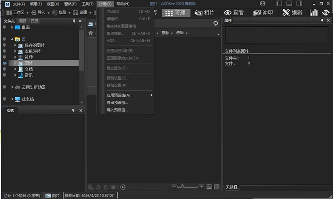Select the 无选择 tab in properties pane

pos(231,187)
